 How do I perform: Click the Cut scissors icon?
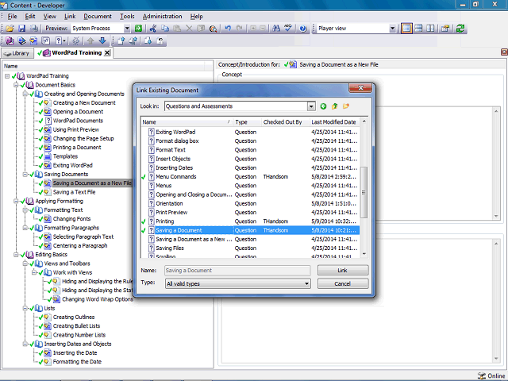pyautogui.click(x=153, y=29)
